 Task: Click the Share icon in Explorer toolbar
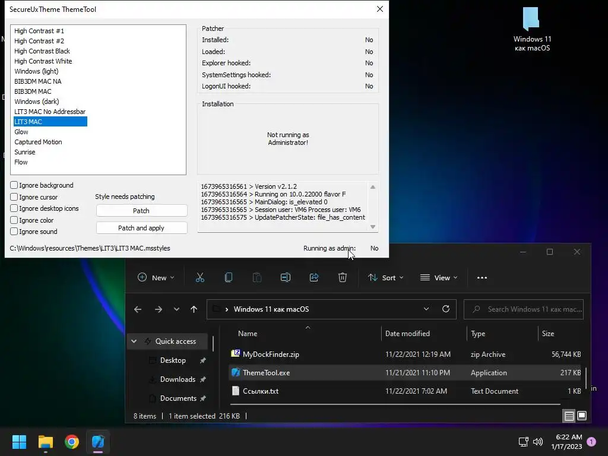tap(314, 277)
